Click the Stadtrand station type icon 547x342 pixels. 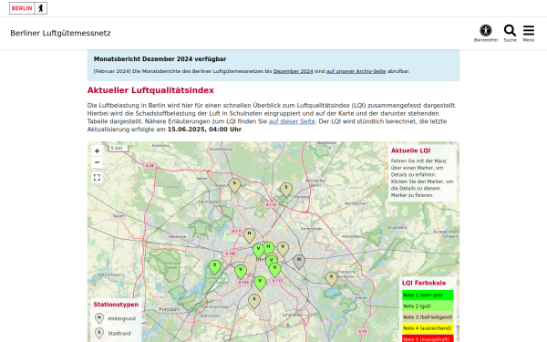click(99, 333)
